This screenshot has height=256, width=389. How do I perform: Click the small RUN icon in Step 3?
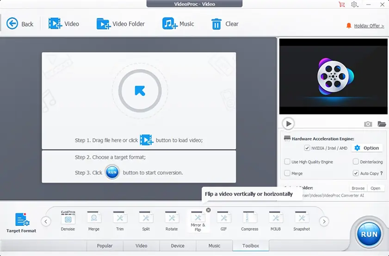(112, 172)
